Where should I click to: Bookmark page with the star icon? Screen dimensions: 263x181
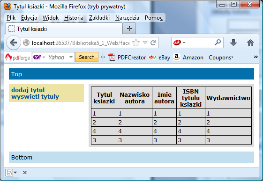136,43
